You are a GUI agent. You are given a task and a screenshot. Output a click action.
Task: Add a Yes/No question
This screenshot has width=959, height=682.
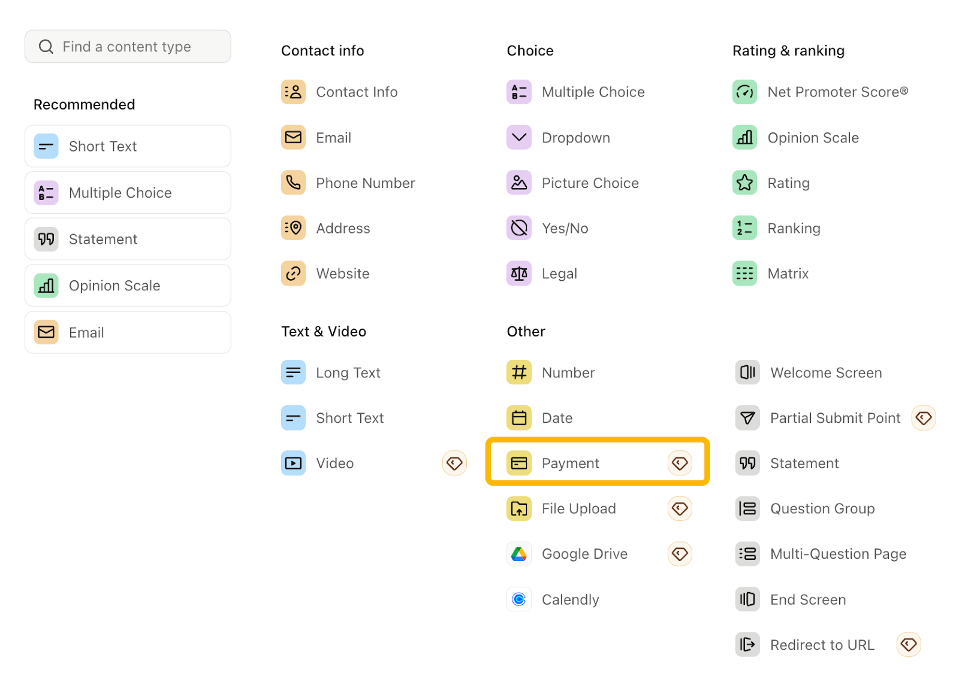tap(565, 228)
